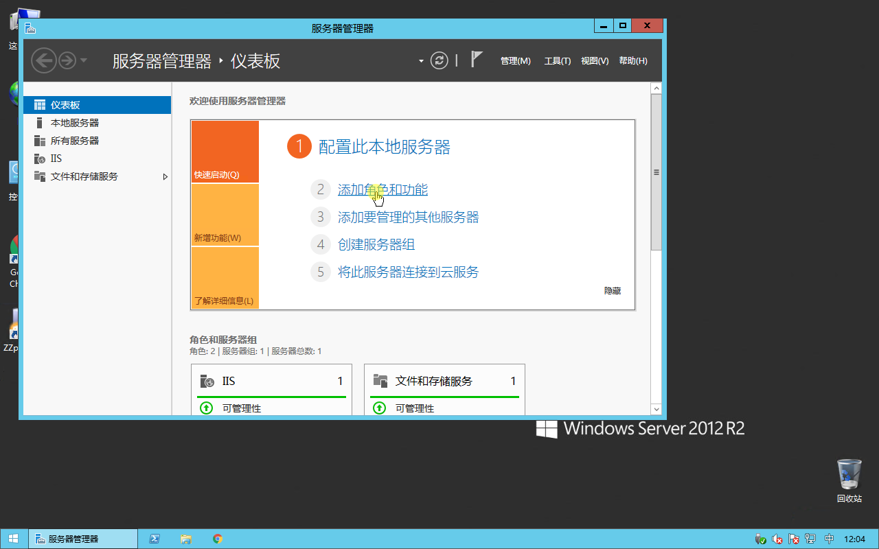Click the 12:04 taskbar clock
Screen dimensions: 879x549
tap(854, 539)
